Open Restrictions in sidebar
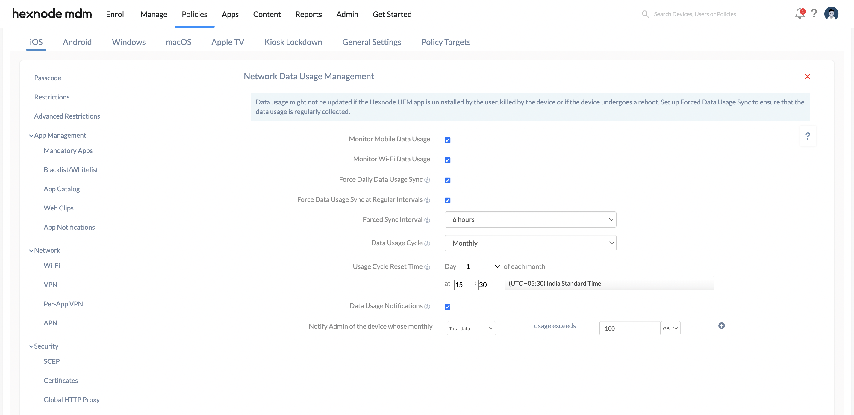Image resolution: width=854 pixels, height=415 pixels. click(52, 97)
